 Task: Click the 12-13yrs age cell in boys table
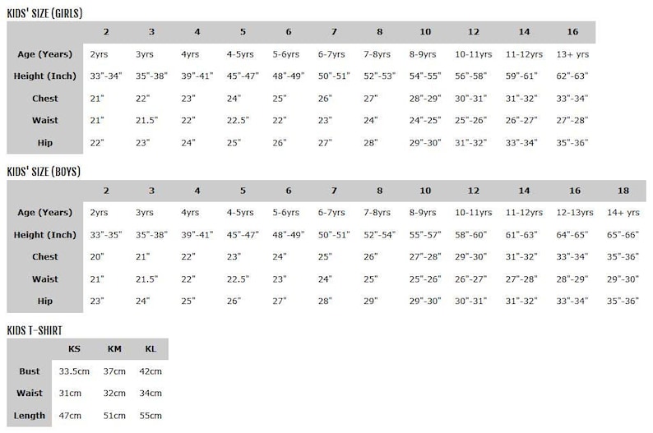(575, 213)
